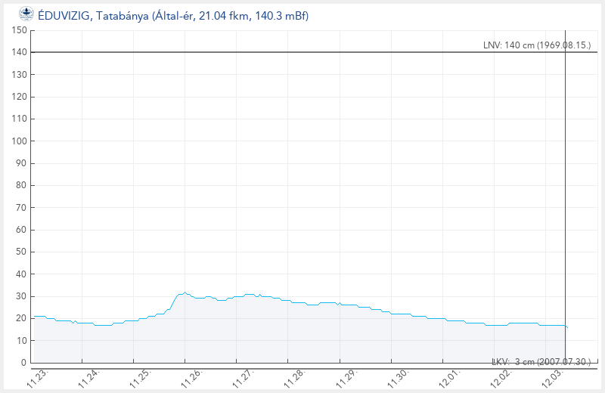
Task: Click the 100 cm y-axis label
Action: click(x=19, y=141)
